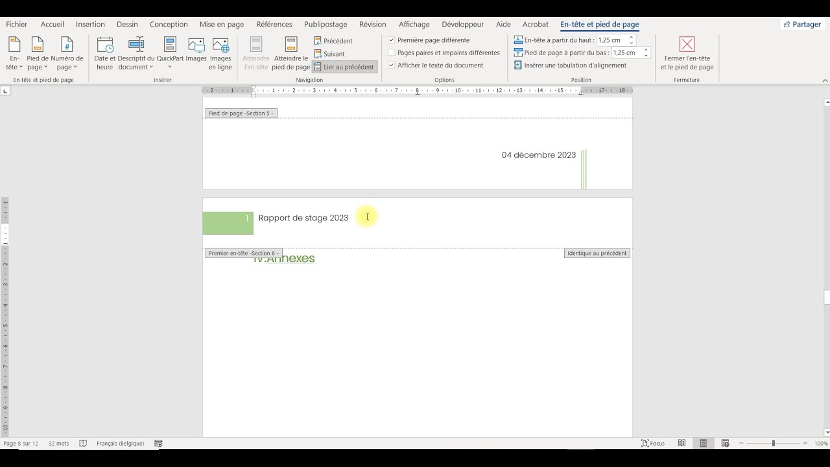Switch to Focus mode

[653, 444]
